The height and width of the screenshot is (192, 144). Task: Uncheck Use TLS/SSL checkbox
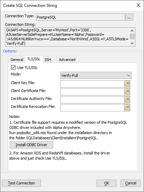click(x=13, y=68)
